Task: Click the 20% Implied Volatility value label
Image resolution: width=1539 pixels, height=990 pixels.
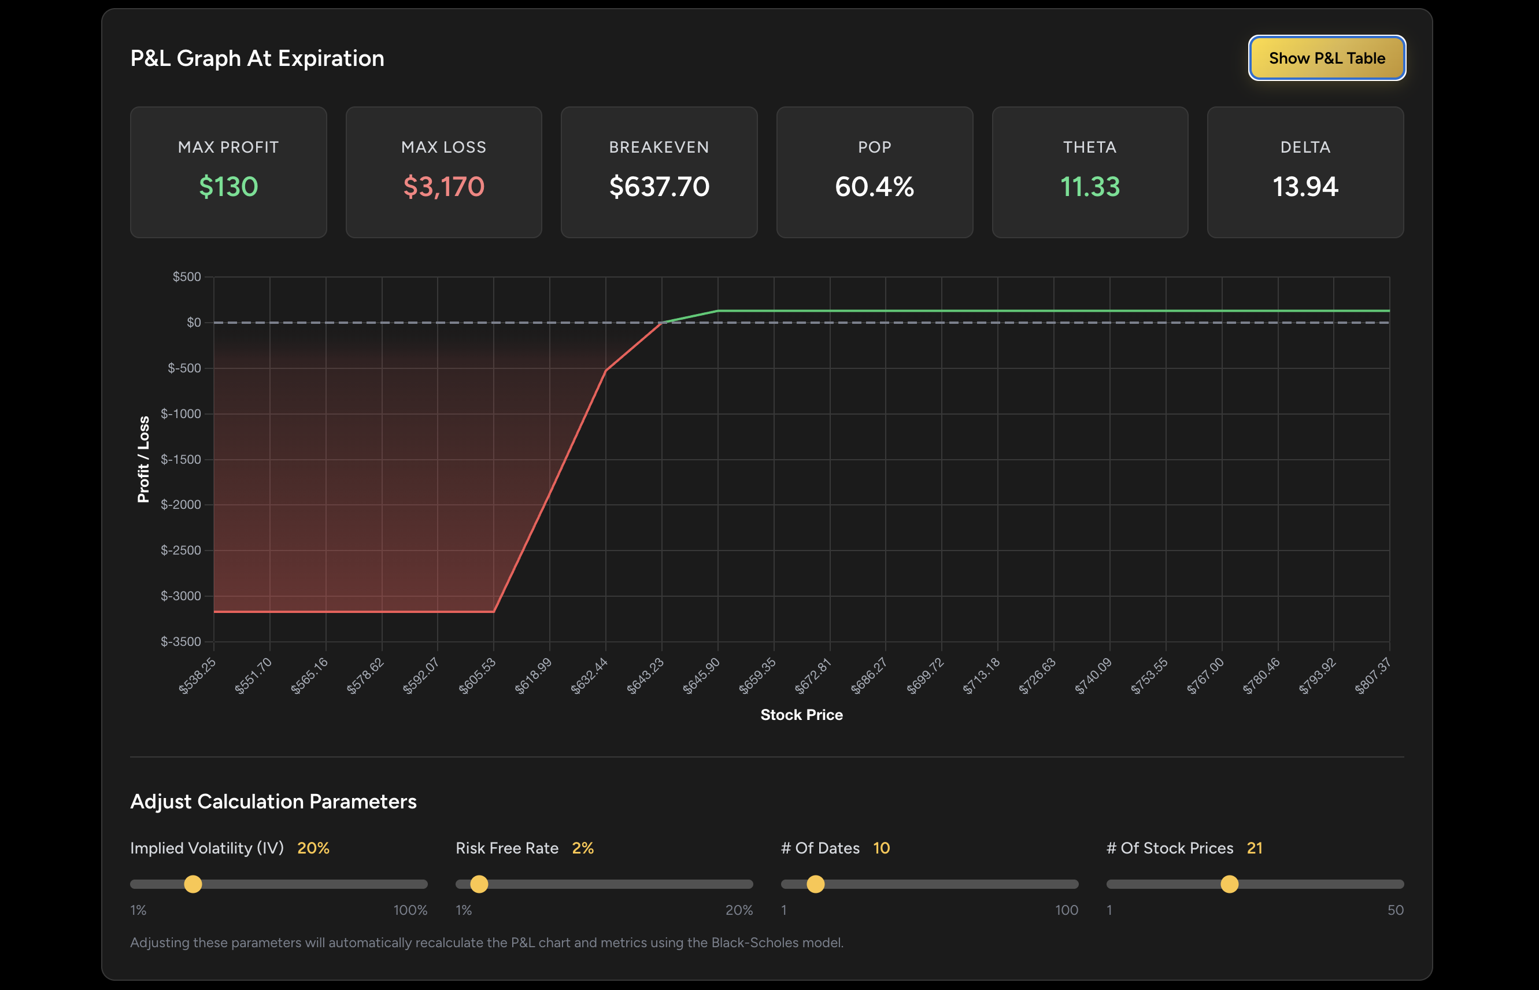Action: tap(313, 848)
